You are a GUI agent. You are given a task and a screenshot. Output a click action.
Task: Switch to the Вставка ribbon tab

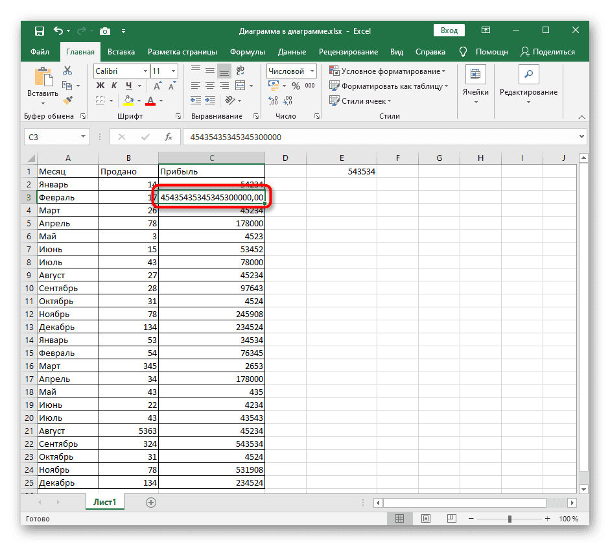[121, 52]
